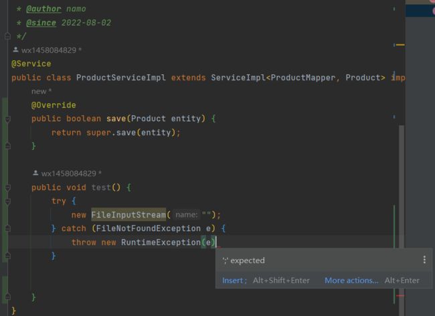This screenshot has height=316, width=435.
Task: Click the @since Javadoc tag
Action: pyautogui.click(x=41, y=23)
